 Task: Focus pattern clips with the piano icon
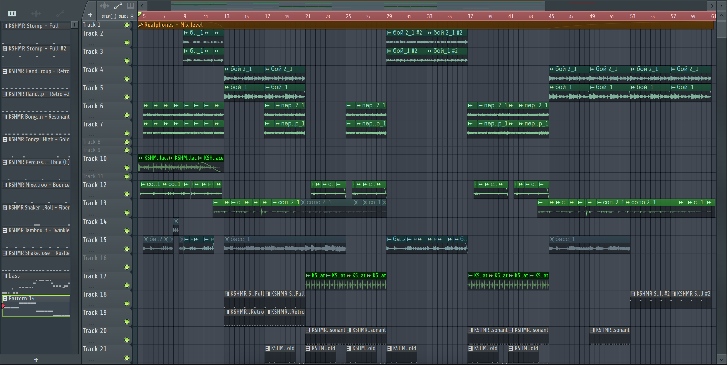(x=131, y=6)
